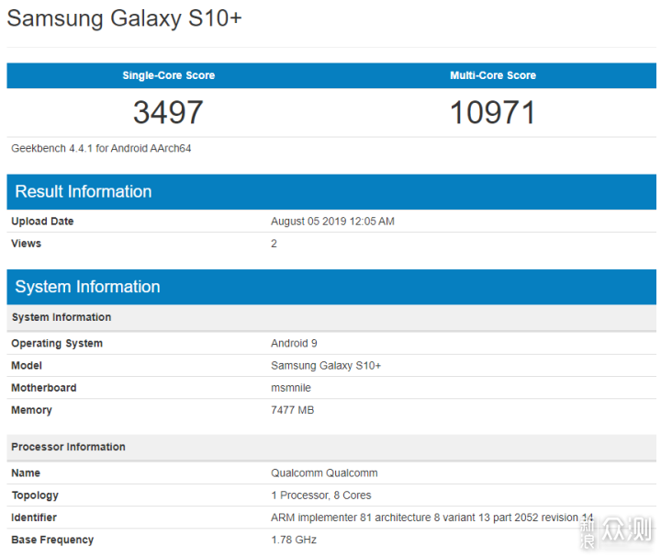Screen dimensions: 661x558
Task: Click the ARM implementer Identifier value
Action: pos(431,518)
